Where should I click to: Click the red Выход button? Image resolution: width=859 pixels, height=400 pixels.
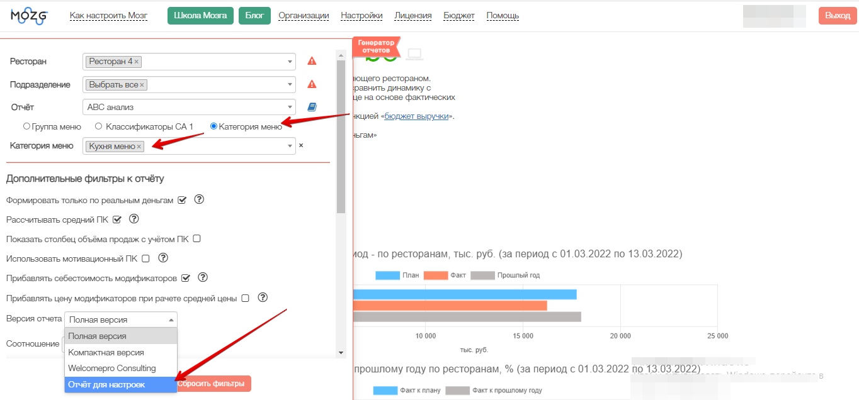click(838, 16)
